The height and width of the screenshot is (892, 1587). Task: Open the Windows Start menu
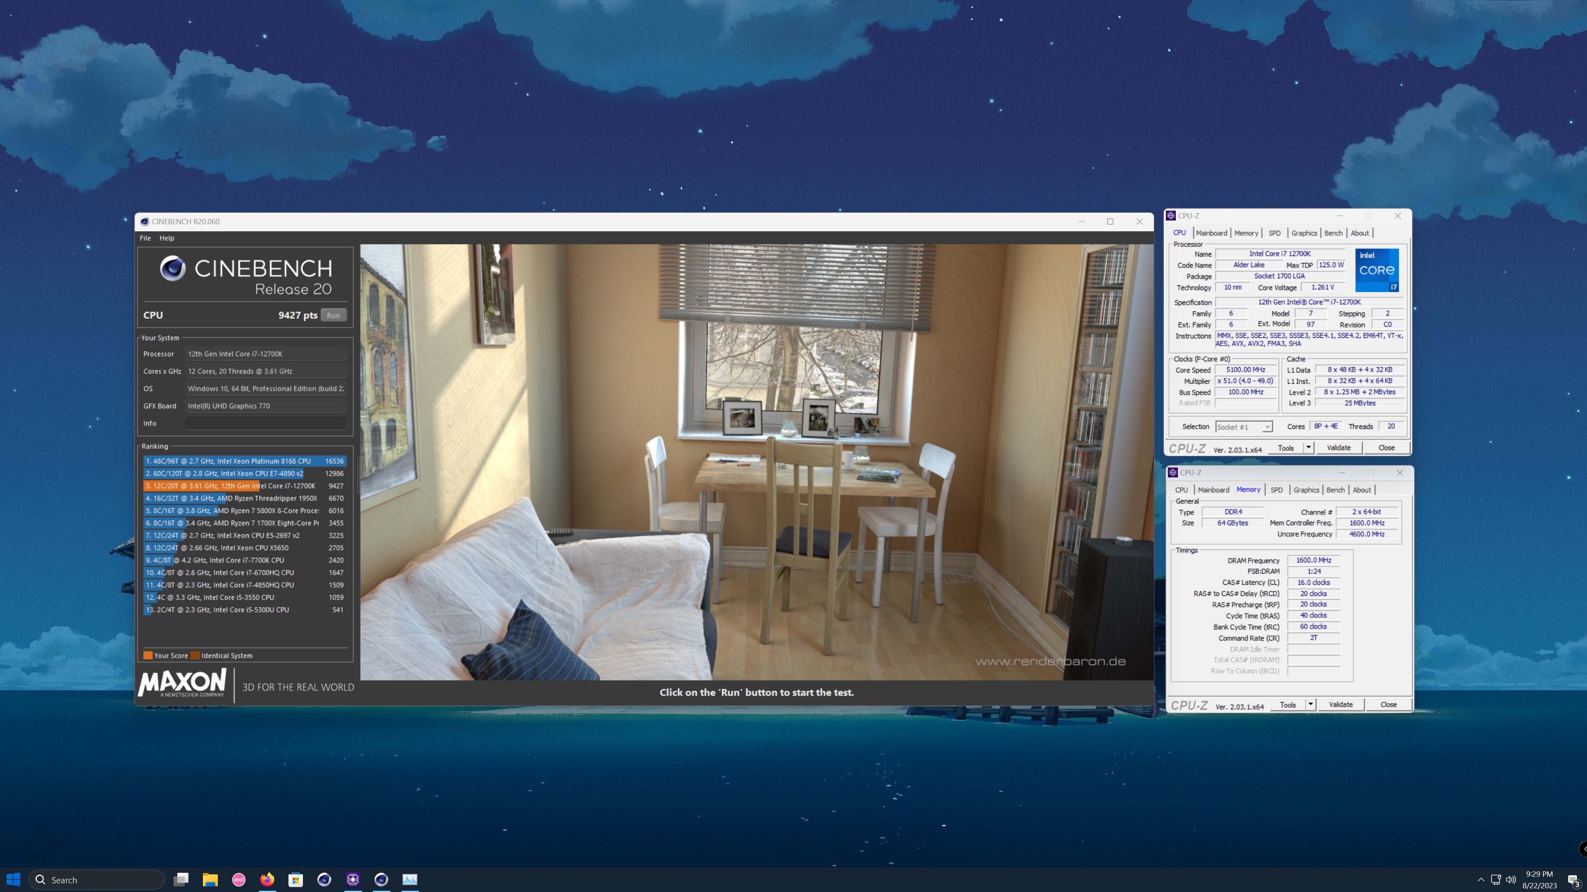[13, 879]
